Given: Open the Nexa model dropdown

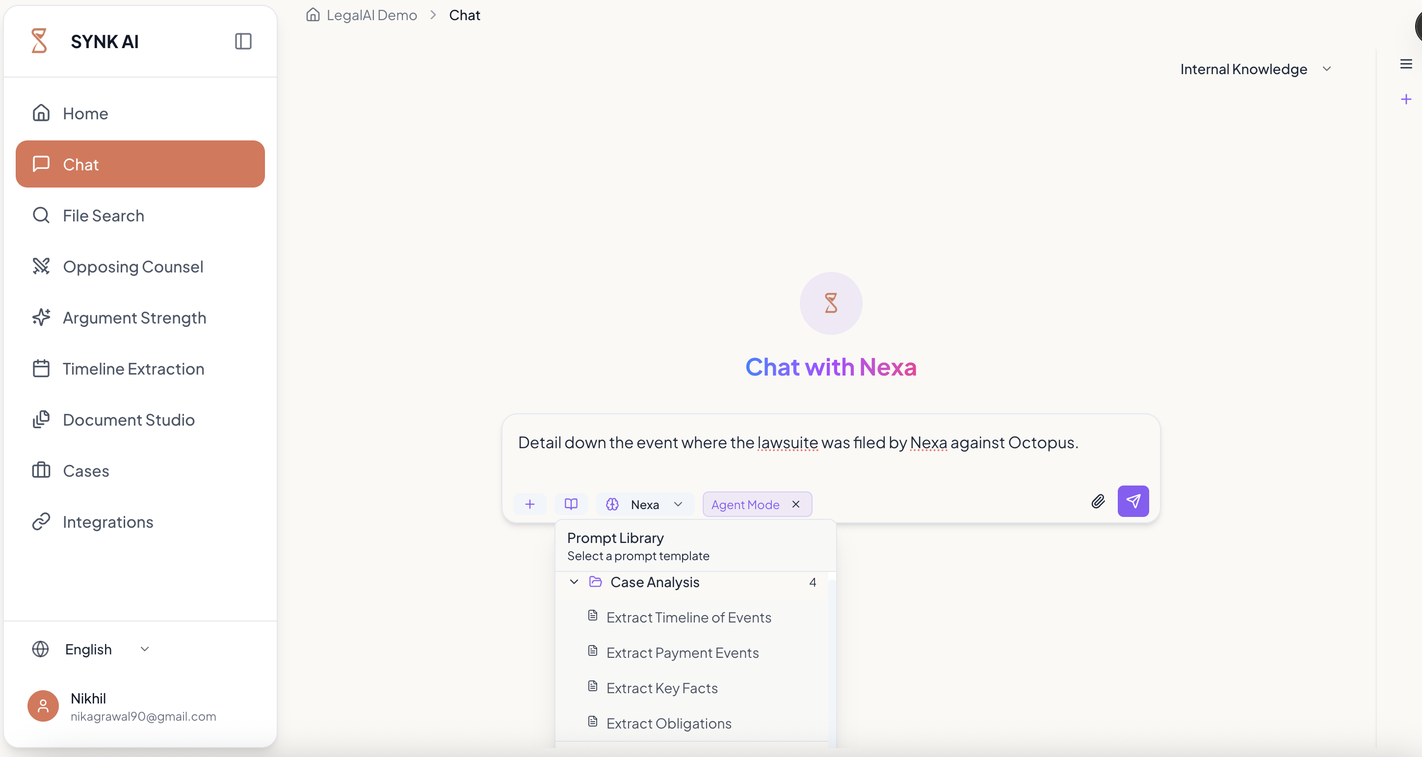Looking at the screenshot, I should click(645, 505).
